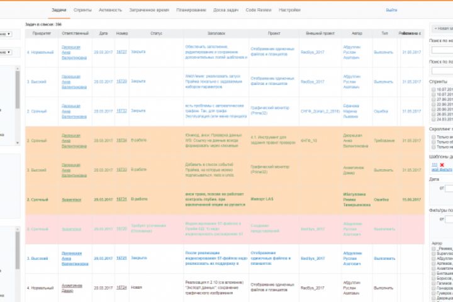Click the '4. Нормальный' priority in task 18724 row
This screenshot has height=302, width=453.
pos(40,288)
